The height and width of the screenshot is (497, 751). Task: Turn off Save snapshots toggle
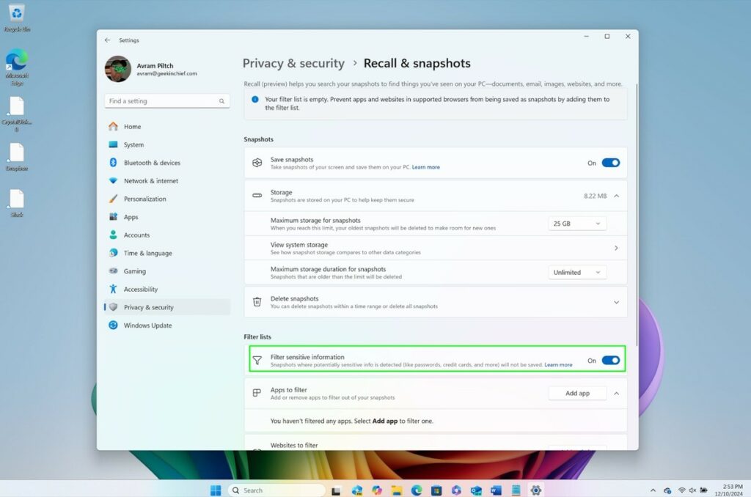610,163
